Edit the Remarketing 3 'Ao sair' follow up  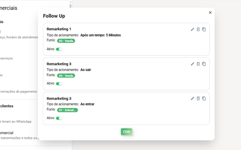click(x=192, y=64)
